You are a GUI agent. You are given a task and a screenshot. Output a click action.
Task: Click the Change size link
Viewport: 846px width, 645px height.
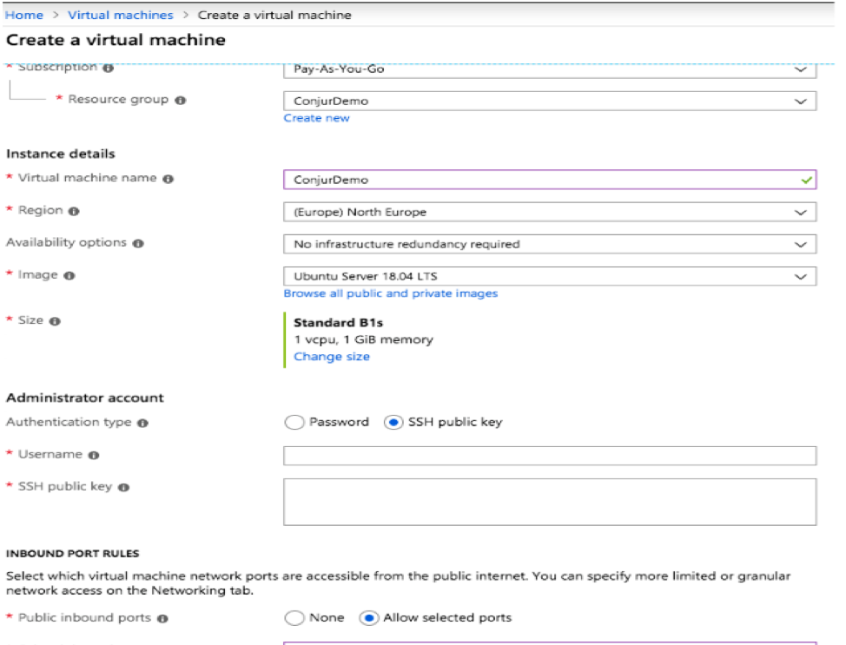pyautogui.click(x=331, y=357)
